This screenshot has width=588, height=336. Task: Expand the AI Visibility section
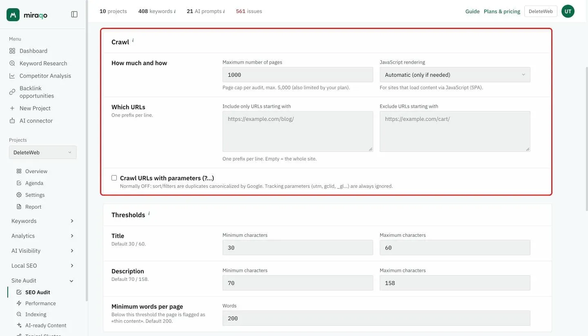pos(42,251)
